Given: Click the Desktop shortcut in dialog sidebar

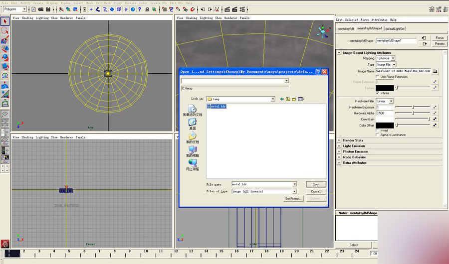Looking at the screenshot, I should 193,123.
